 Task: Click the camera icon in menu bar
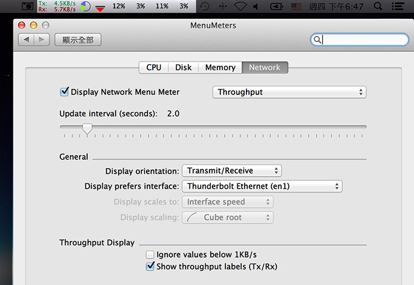27,6
